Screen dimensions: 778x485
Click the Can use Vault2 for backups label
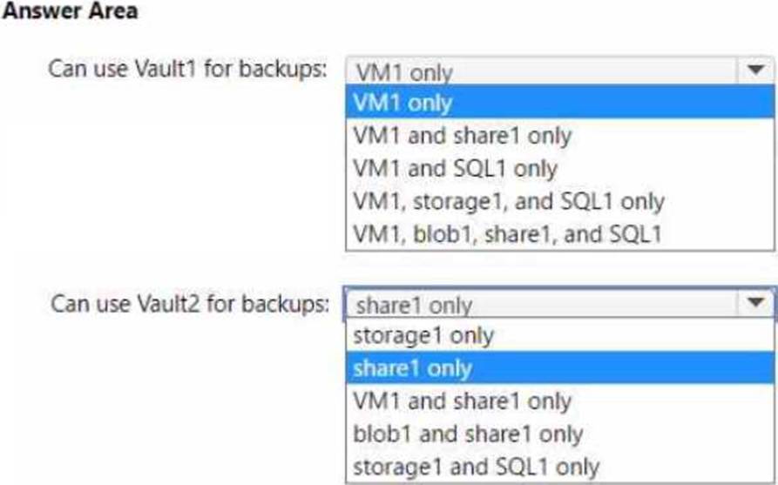[x=189, y=303]
